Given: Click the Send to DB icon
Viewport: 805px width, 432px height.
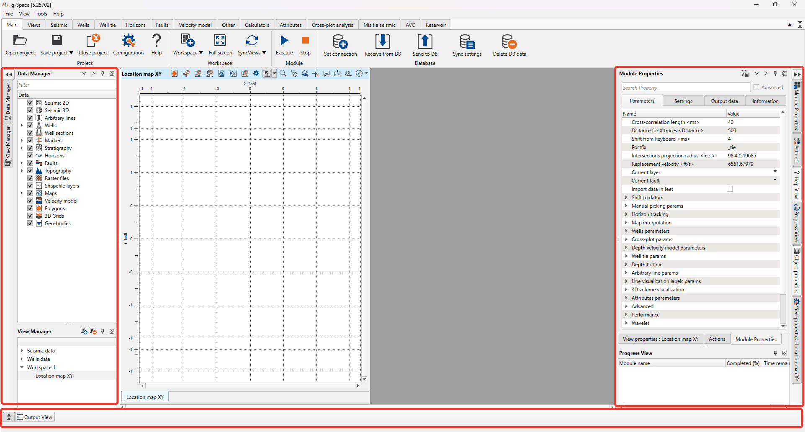Looking at the screenshot, I should pos(424,42).
